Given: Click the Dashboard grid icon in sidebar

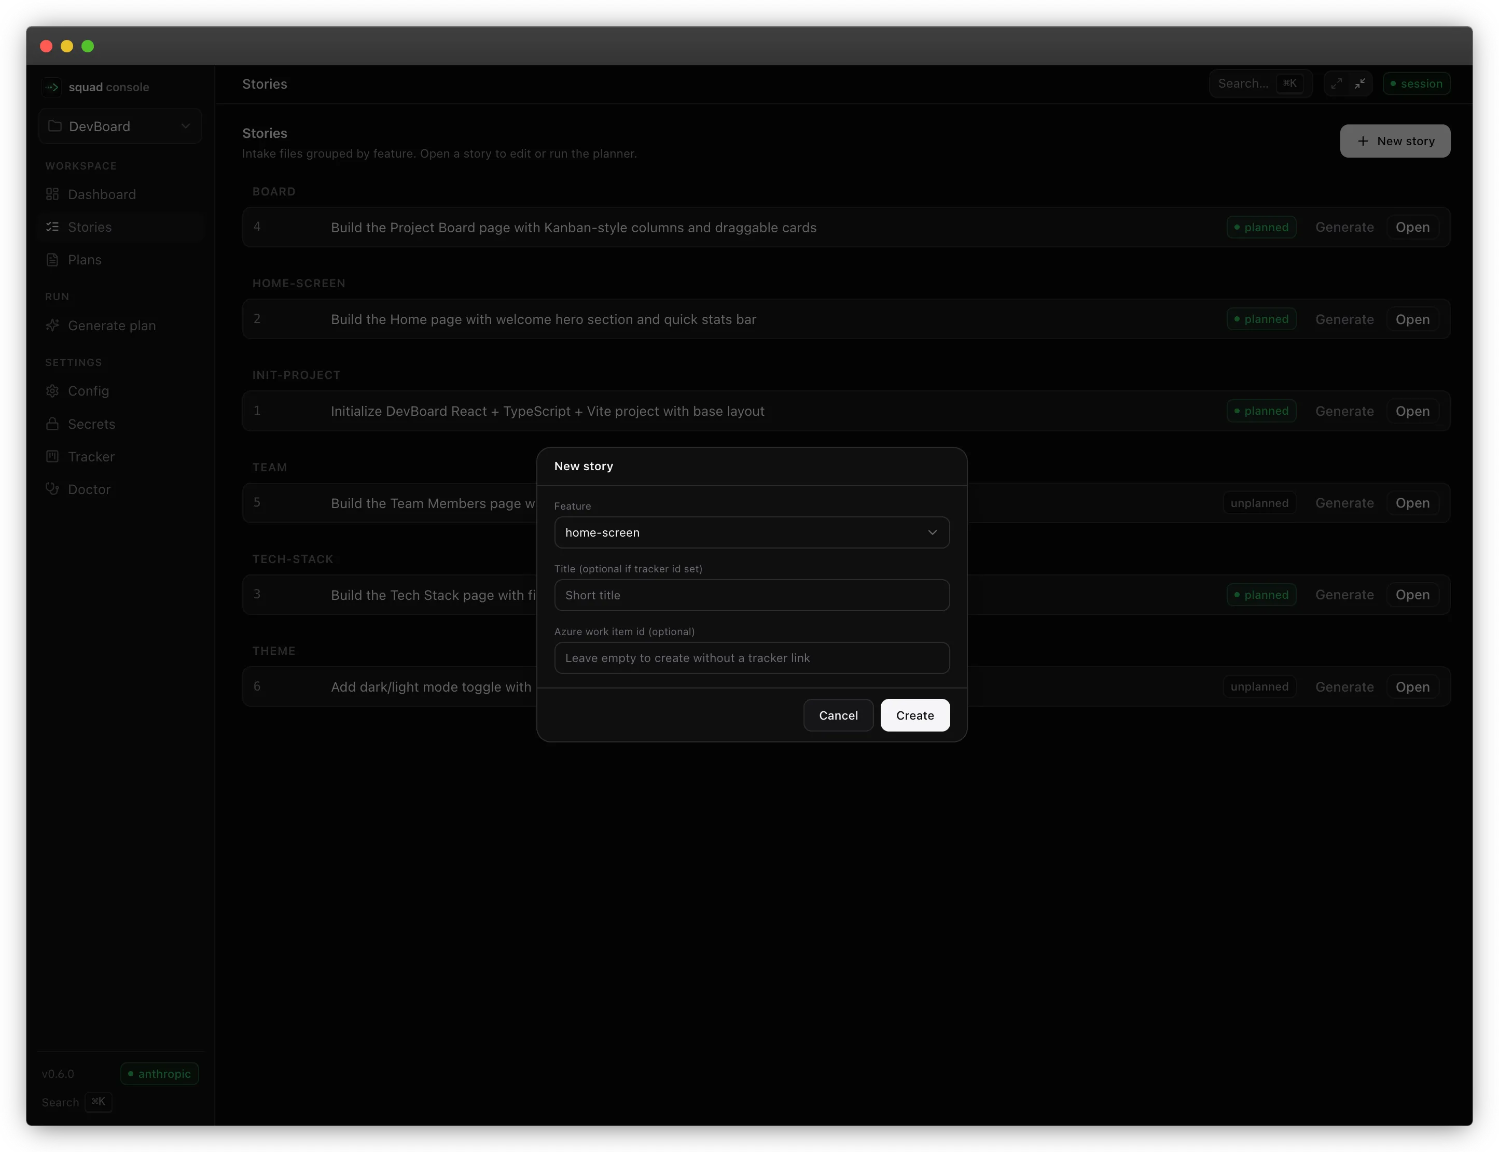Looking at the screenshot, I should (x=52, y=194).
